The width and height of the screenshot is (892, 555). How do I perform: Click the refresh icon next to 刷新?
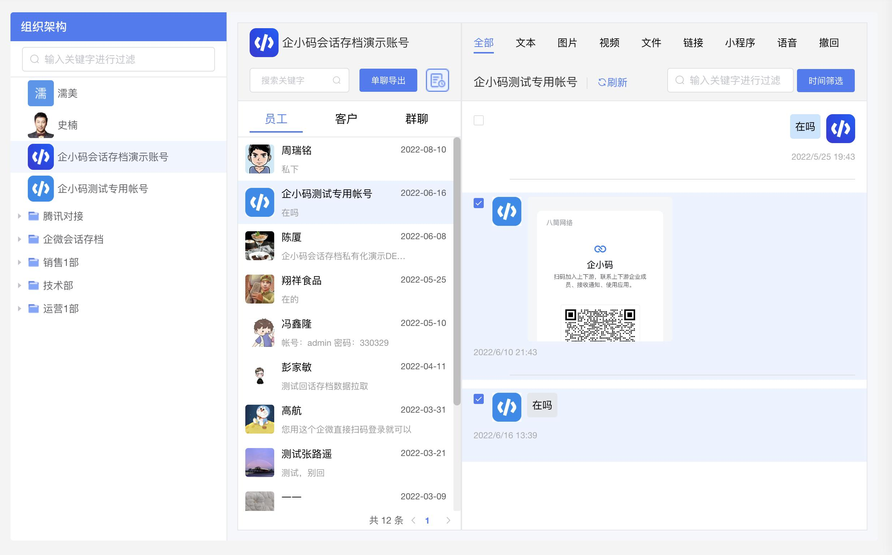pos(602,82)
